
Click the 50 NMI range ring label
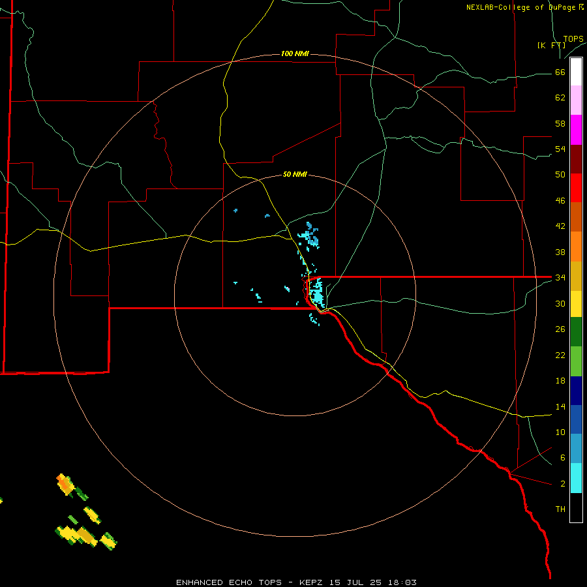pos(295,174)
